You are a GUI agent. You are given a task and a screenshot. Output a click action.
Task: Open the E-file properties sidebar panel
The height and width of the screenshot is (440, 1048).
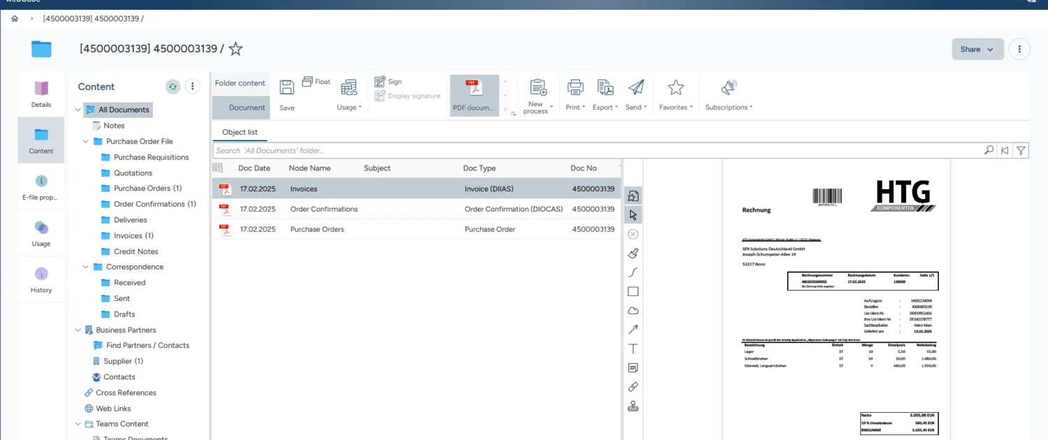coord(41,187)
